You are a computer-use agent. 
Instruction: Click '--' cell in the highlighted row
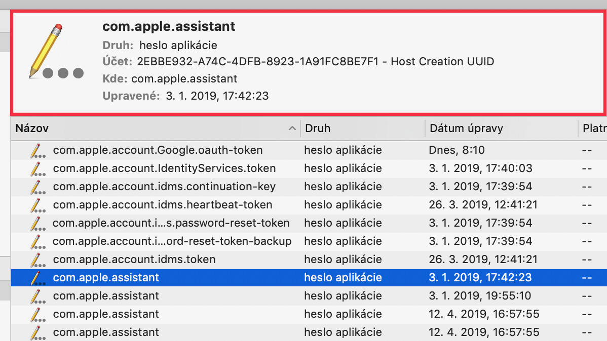click(x=587, y=277)
